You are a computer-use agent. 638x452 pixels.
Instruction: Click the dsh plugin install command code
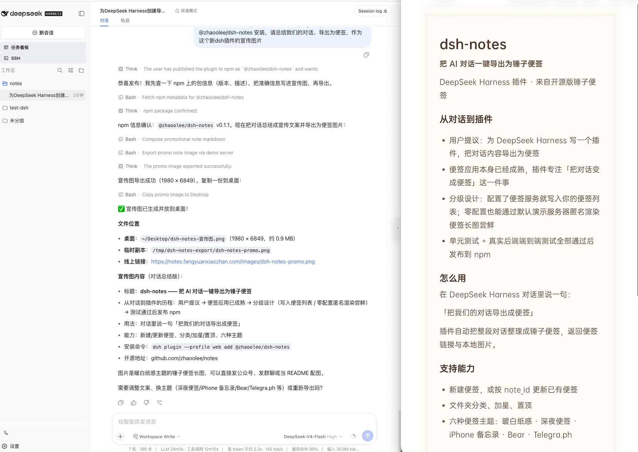pos(221,347)
